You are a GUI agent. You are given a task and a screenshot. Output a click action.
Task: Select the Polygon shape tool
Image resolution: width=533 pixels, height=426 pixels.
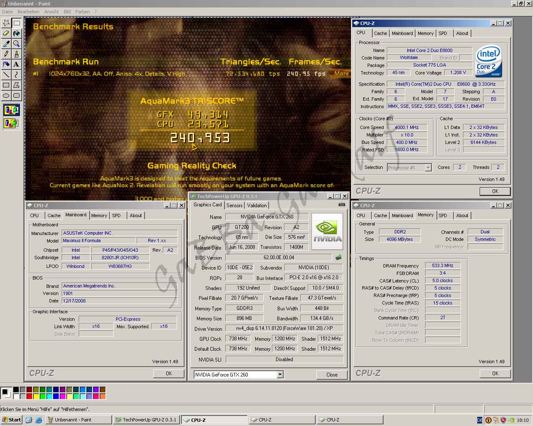click(x=16, y=85)
